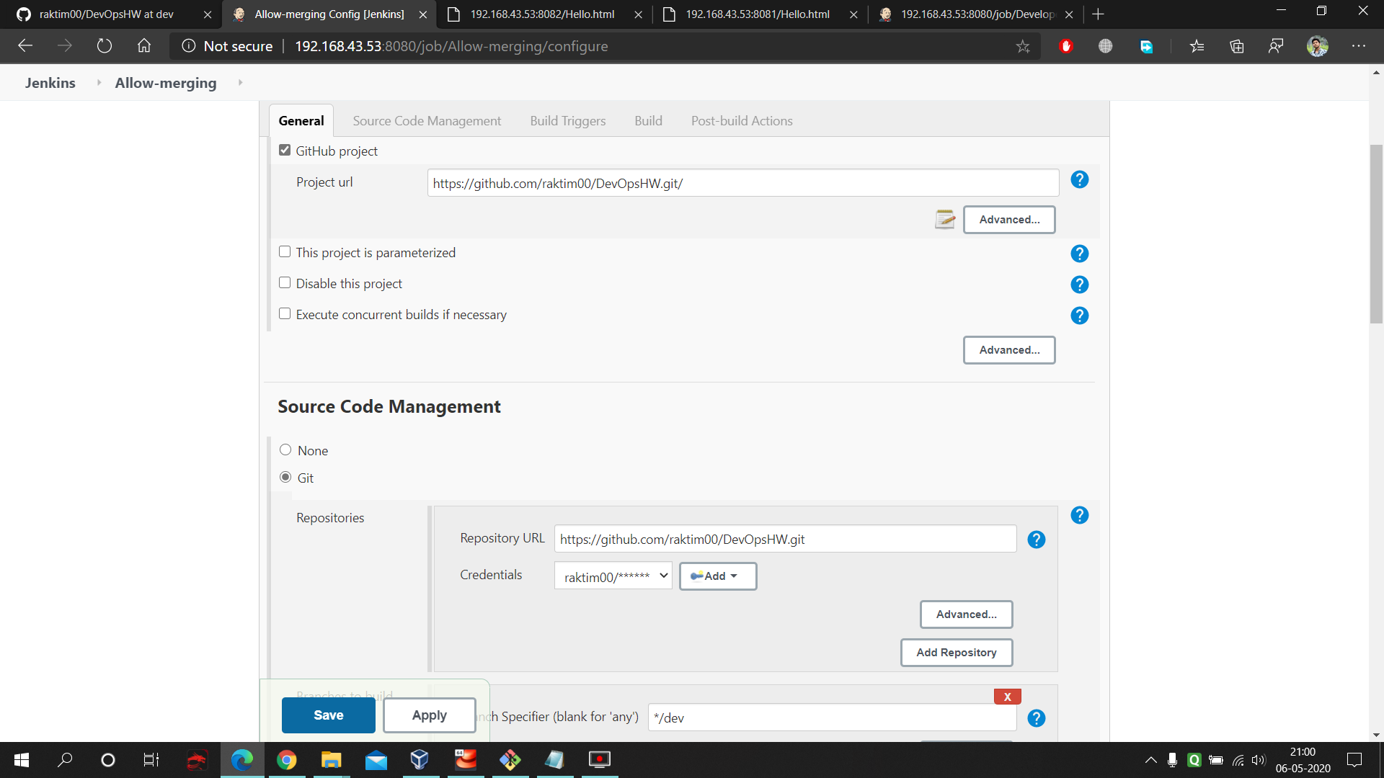Click the help icon next to Repositories

(1079, 515)
